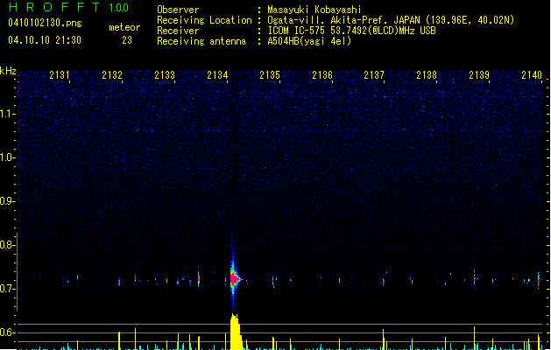Click the large pink meteor echo in spectrogram
551x350 pixels.
(235, 279)
